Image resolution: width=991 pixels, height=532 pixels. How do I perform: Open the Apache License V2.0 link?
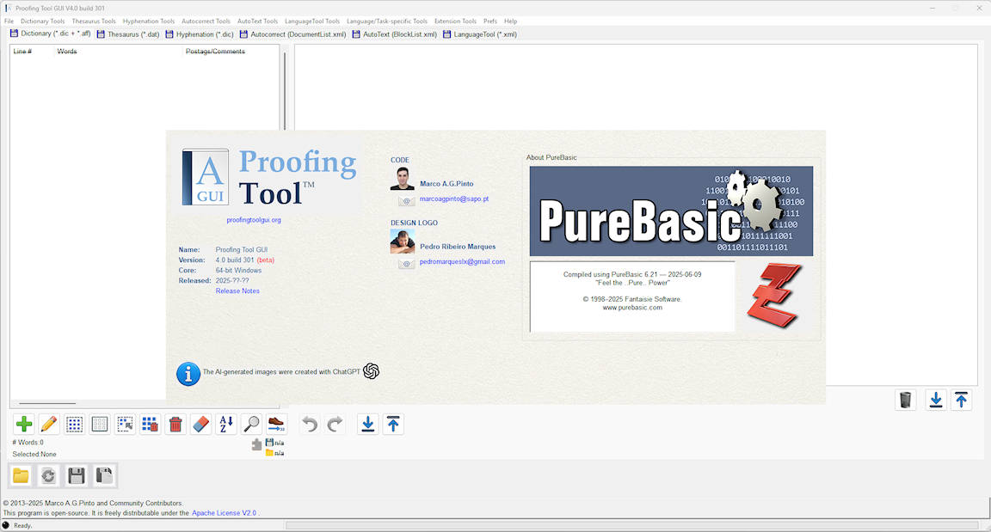coord(225,513)
